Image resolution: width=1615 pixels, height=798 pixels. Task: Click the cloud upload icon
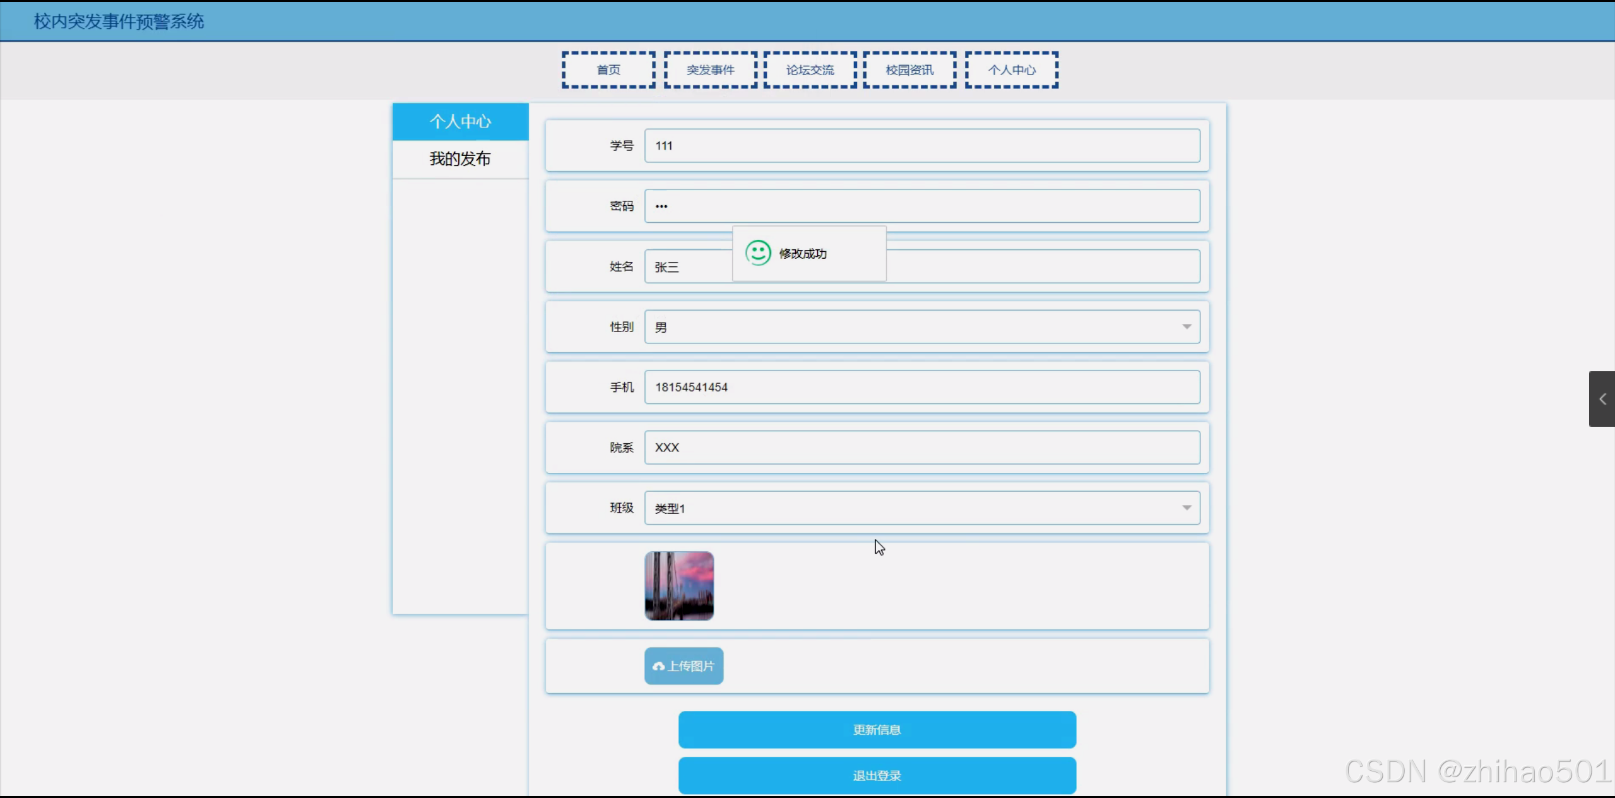coord(658,667)
